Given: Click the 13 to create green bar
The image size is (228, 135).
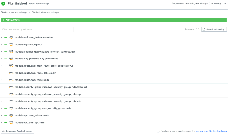Looking at the screenshot, I should (x=114, y=20).
